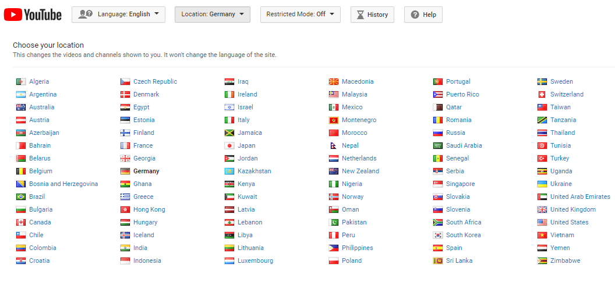
Task: Choose the Indonesia link
Action: (x=147, y=260)
